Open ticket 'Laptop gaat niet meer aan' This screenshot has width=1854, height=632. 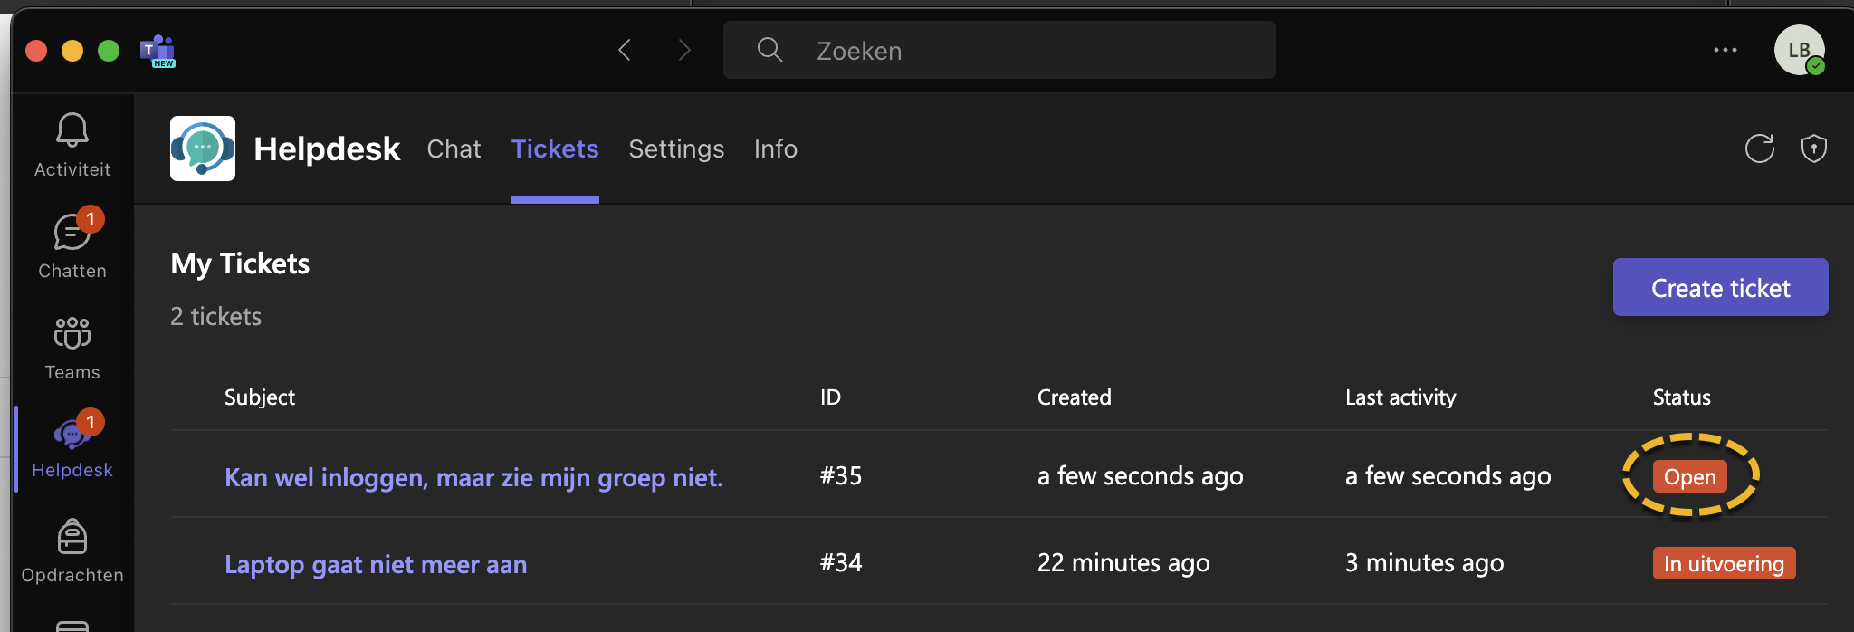click(x=376, y=563)
